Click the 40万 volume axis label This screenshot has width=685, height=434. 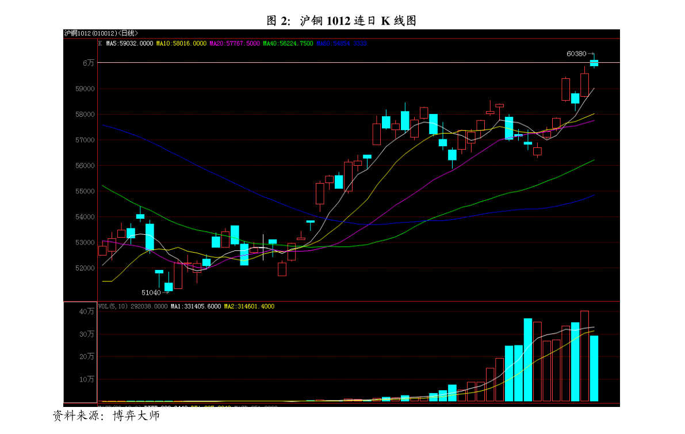coord(86,311)
